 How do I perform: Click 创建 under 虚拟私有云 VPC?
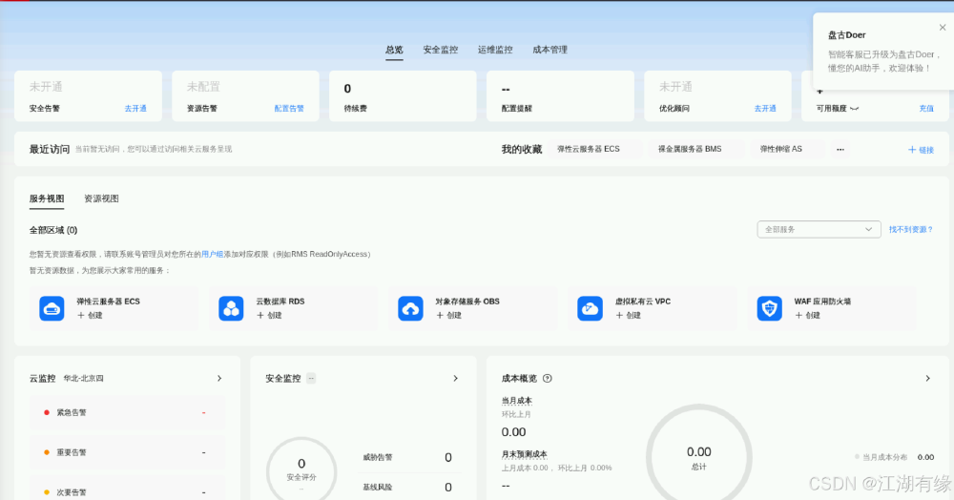point(629,315)
